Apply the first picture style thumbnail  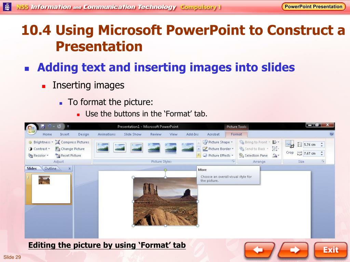point(103,147)
